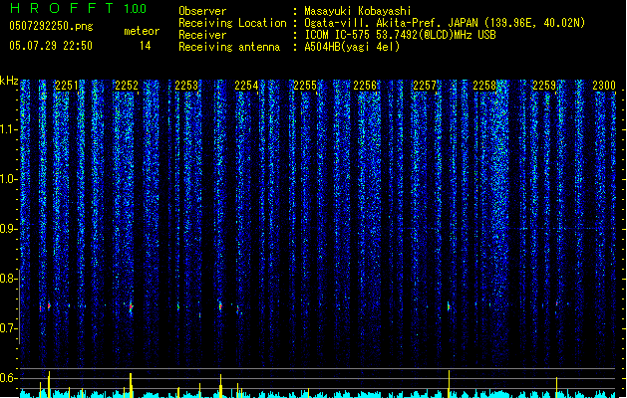This screenshot has height=398, width=627.
Task: Click the 2251 time marker
Action: [67, 86]
